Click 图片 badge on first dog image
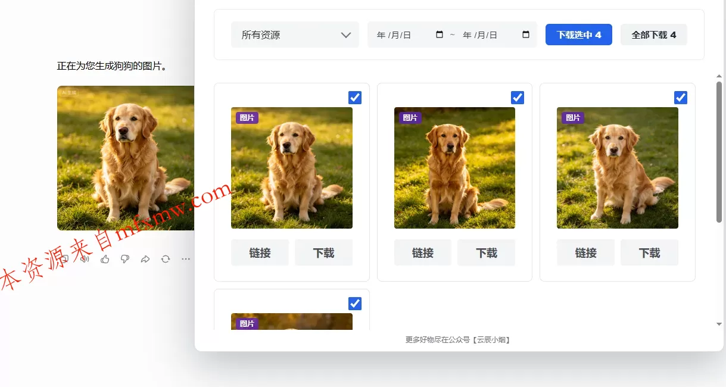This screenshot has height=387, width=726. (x=247, y=118)
